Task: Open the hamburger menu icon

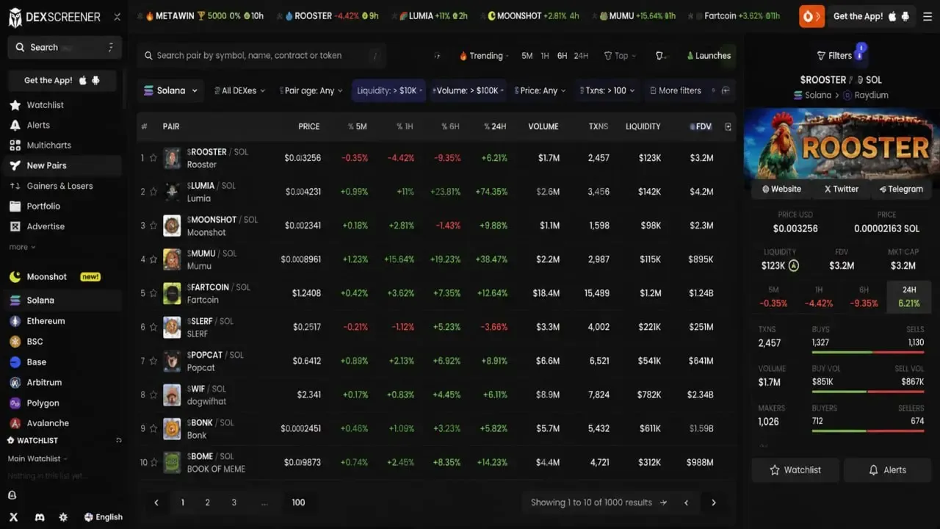Action: (928, 16)
